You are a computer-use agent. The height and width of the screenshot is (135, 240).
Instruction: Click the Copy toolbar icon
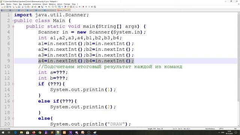[25, 7]
